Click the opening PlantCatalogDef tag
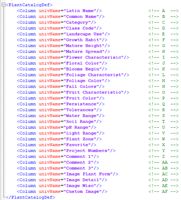 coord(29,5)
